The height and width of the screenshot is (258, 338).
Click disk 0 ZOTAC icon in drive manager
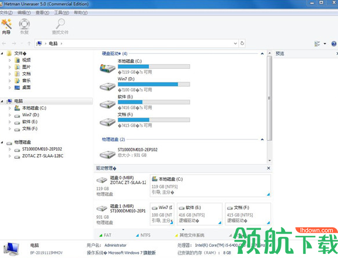tap(102, 180)
